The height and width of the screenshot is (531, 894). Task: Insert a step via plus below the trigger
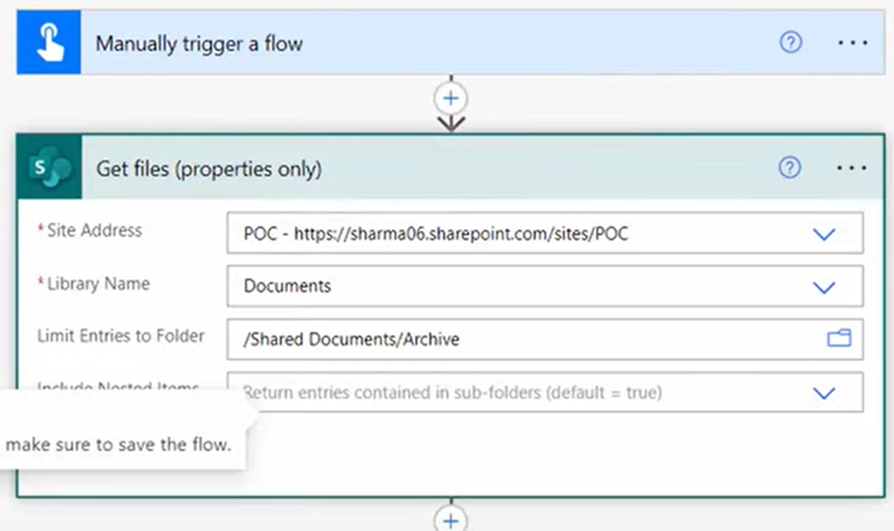tap(451, 99)
